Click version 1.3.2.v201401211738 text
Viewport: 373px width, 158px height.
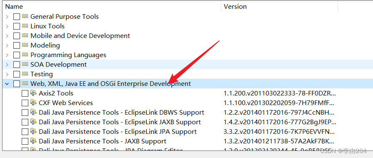pos(279,141)
